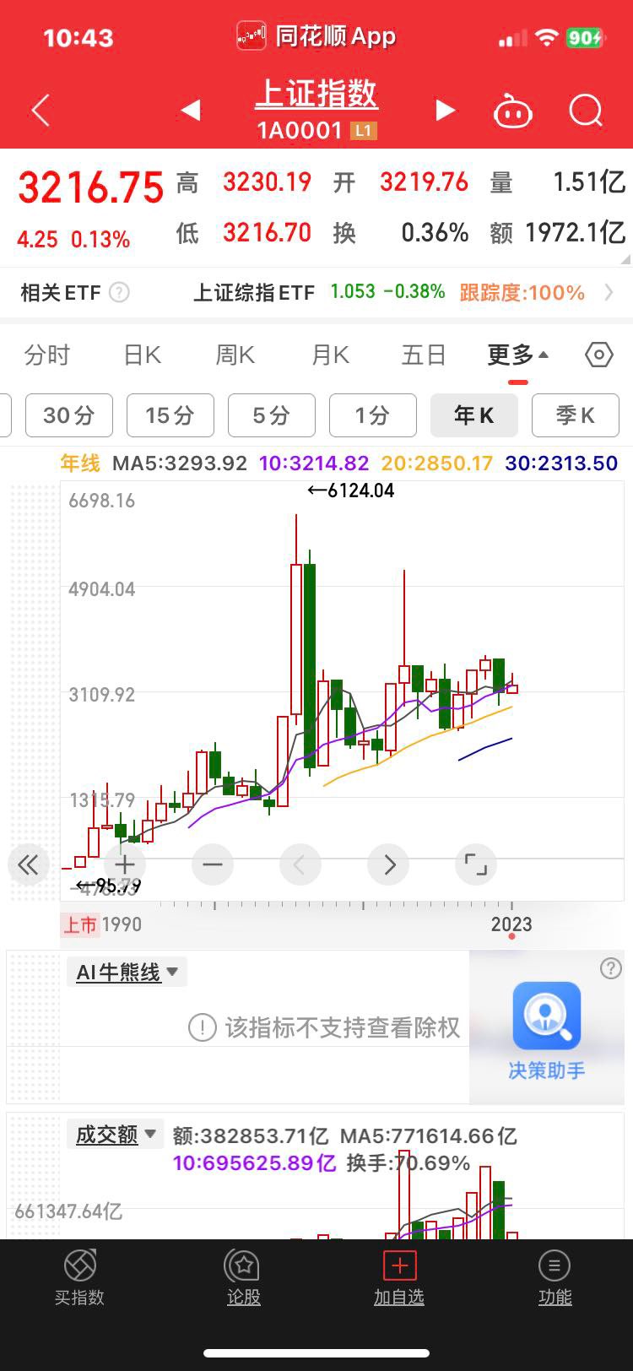The image size is (633, 1371).
Task: Choose the 15分 period
Action: click(x=170, y=415)
